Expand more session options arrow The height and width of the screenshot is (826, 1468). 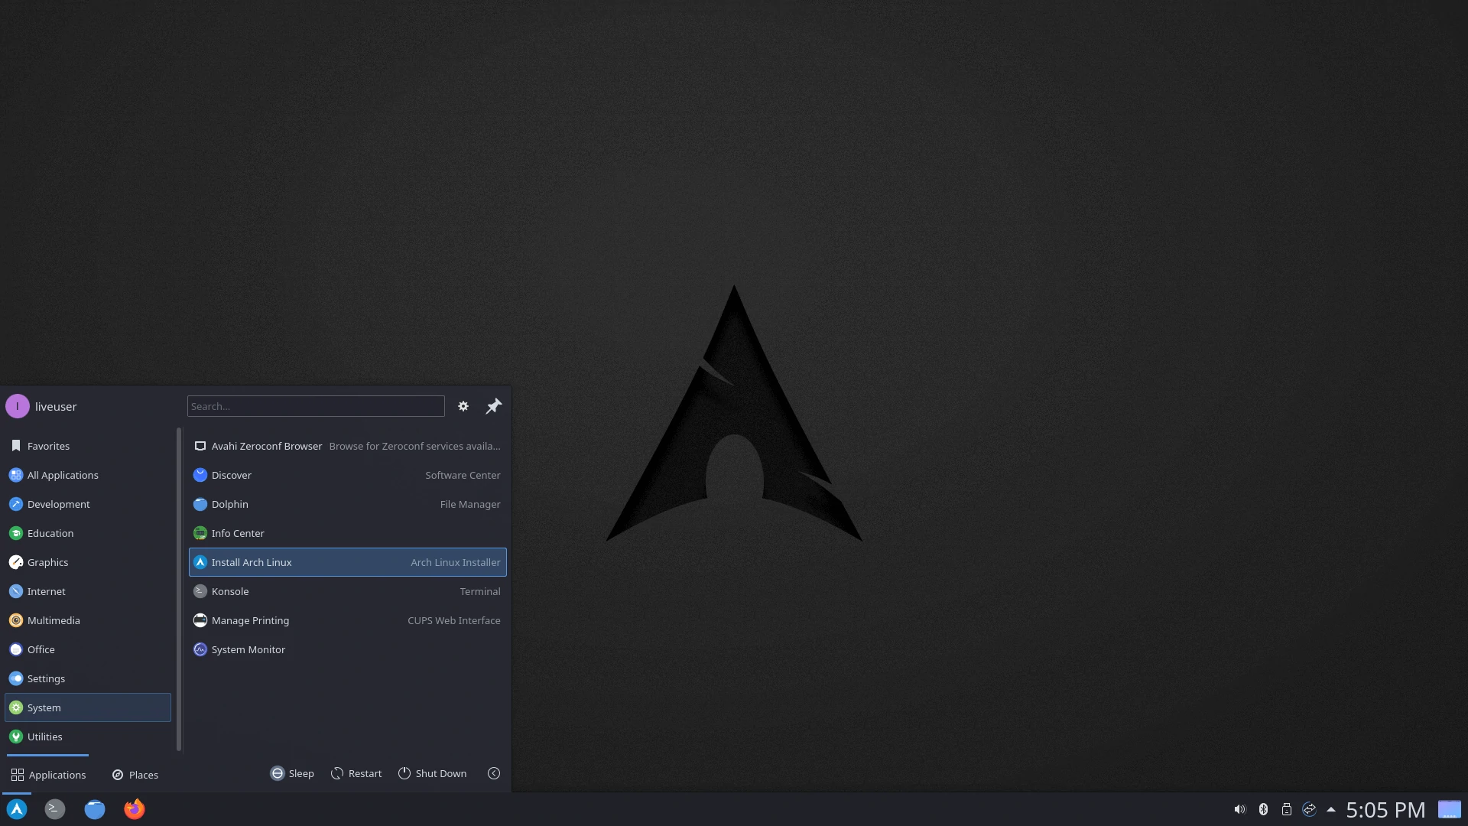[x=494, y=773]
